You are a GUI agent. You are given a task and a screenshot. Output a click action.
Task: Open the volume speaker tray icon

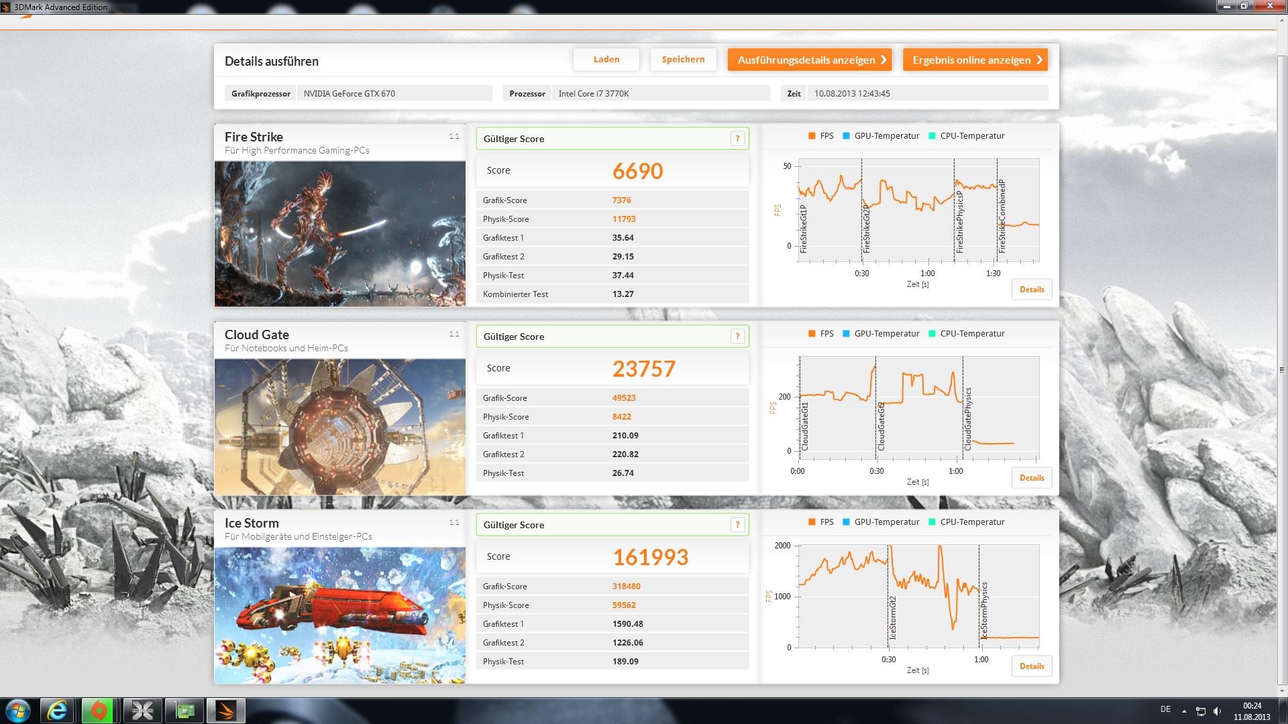point(1218,711)
